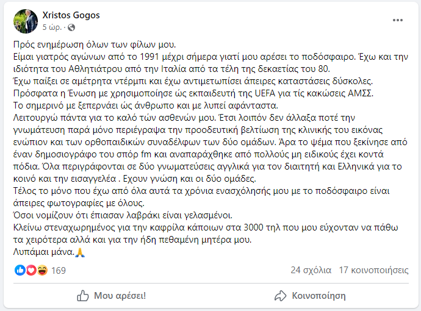Click the laughing Haha reaction icon
The image size is (421, 311).
[42, 270]
